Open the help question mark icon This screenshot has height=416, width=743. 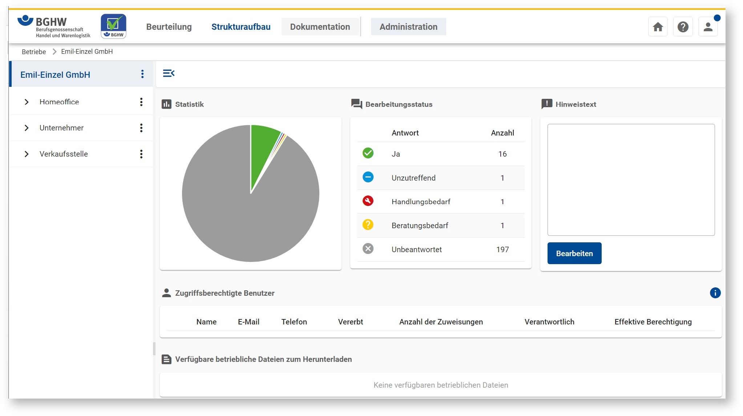click(683, 27)
